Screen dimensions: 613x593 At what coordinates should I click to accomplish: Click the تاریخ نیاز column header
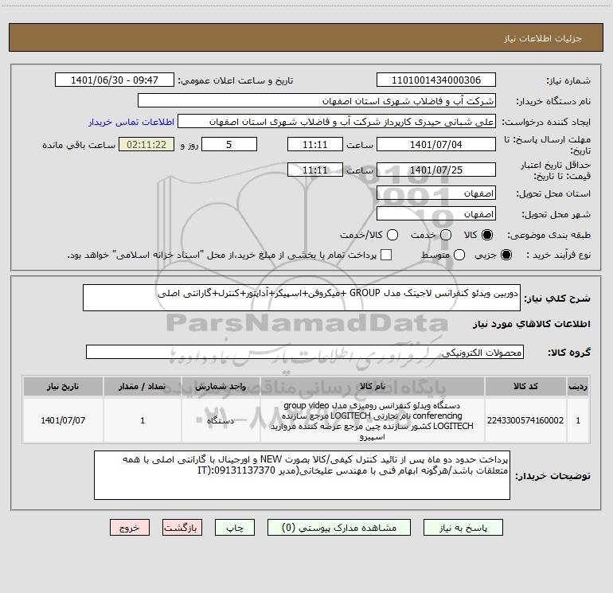pos(63,387)
